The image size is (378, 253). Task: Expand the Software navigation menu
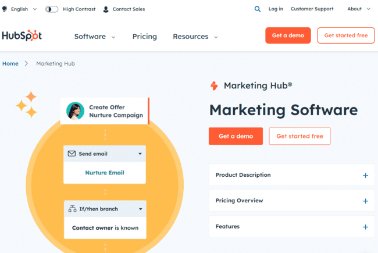click(x=94, y=37)
